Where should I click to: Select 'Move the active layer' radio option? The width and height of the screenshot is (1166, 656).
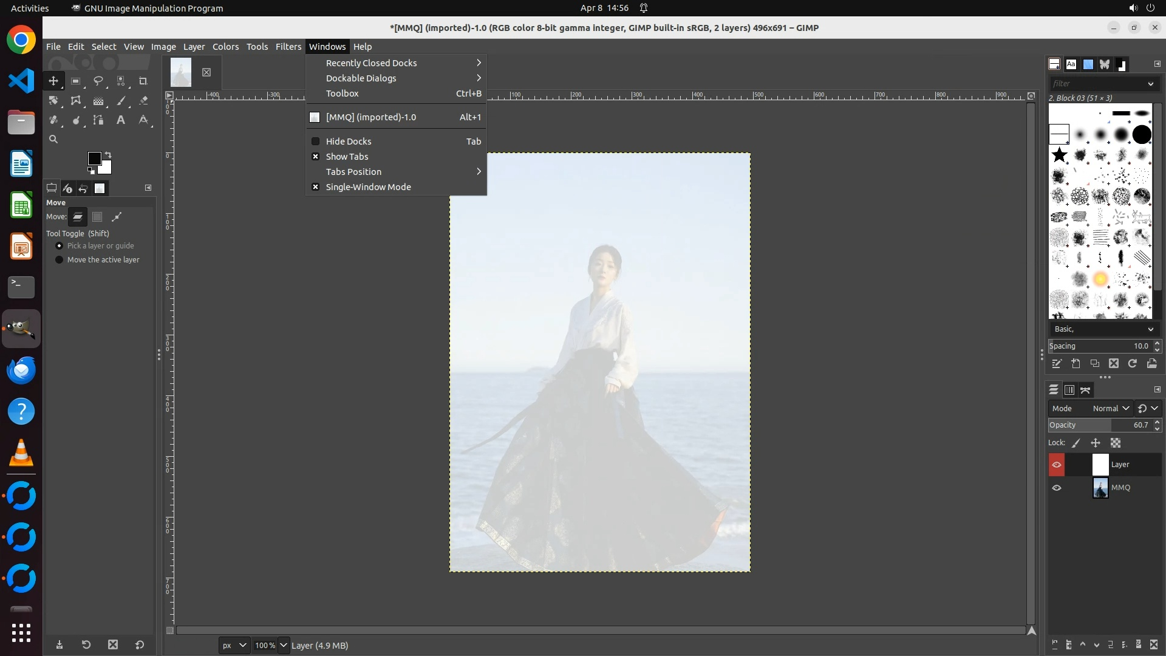(60, 260)
